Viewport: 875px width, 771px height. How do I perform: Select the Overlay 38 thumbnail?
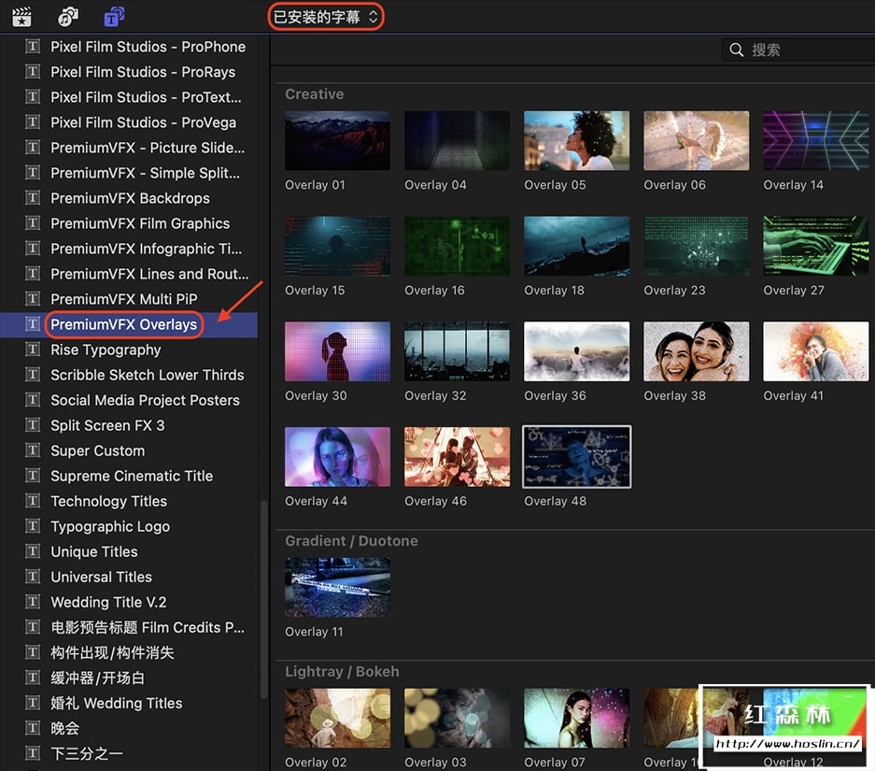pos(697,351)
